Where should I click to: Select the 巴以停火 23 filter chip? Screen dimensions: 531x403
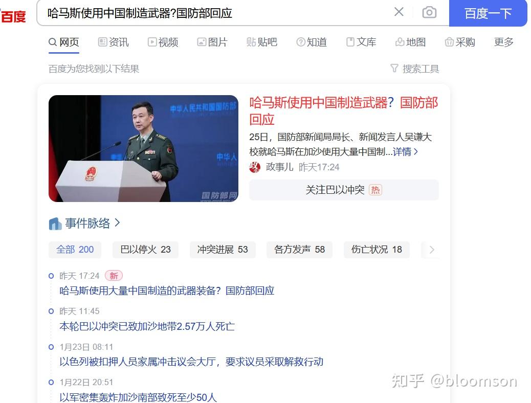pos(146,250)
